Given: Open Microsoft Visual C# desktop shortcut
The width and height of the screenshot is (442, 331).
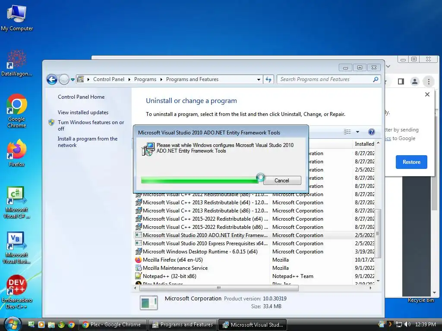Looking at the screenshot, I should pos(17,203).
